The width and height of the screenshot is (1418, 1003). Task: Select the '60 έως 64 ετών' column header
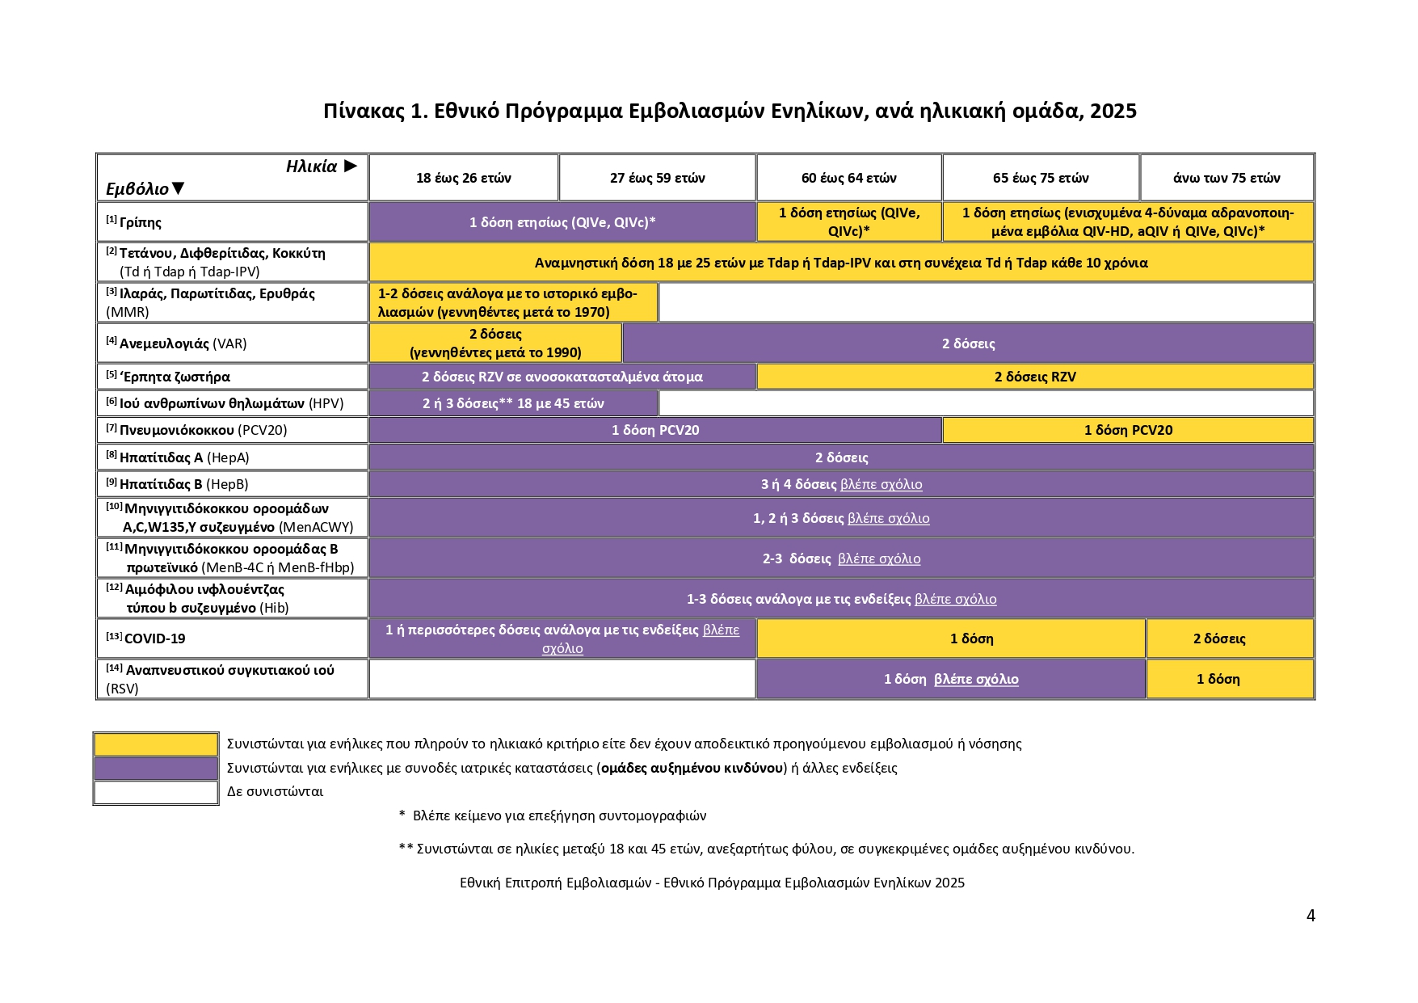[848, 178]
